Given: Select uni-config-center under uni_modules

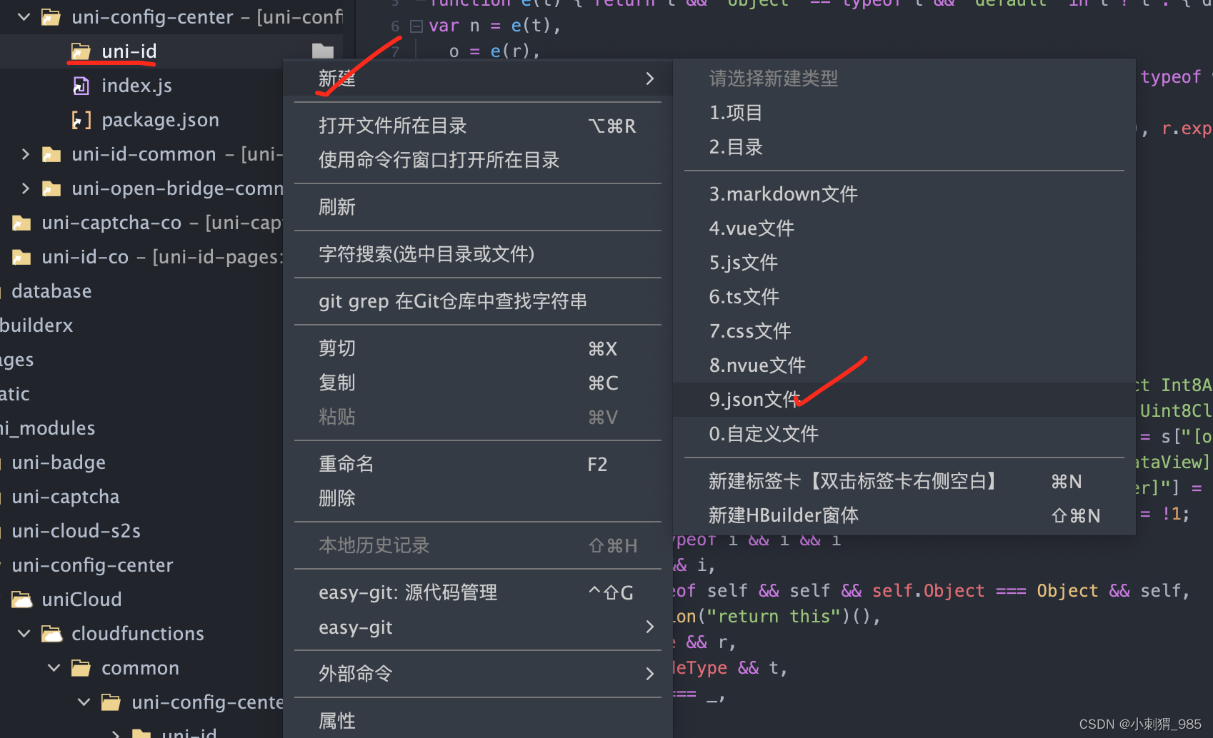Looking at the screenshot, I should click(92, 565).
